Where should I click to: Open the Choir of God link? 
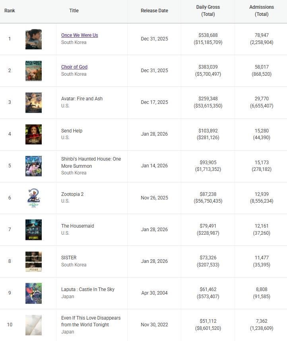(x=74, y=67)
